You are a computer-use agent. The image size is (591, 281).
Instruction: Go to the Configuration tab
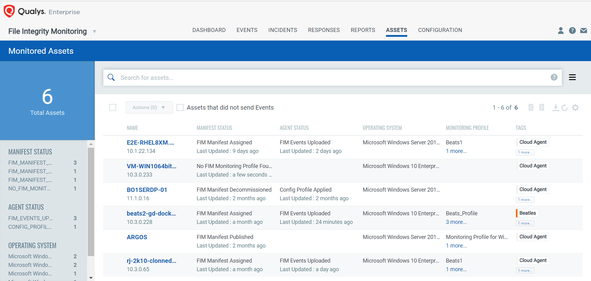(x=440, y=30)
